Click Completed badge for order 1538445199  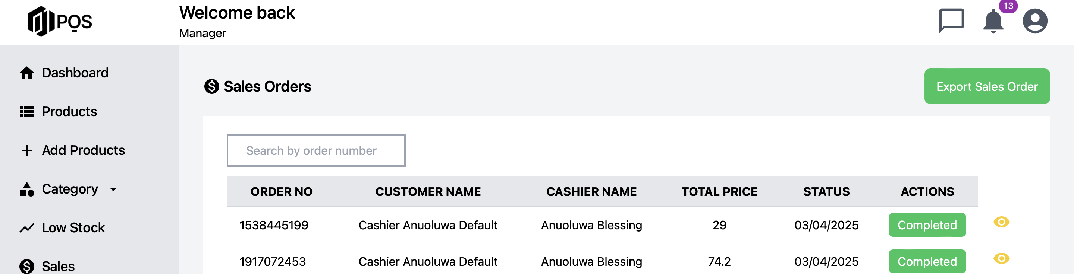coord(927,225)
